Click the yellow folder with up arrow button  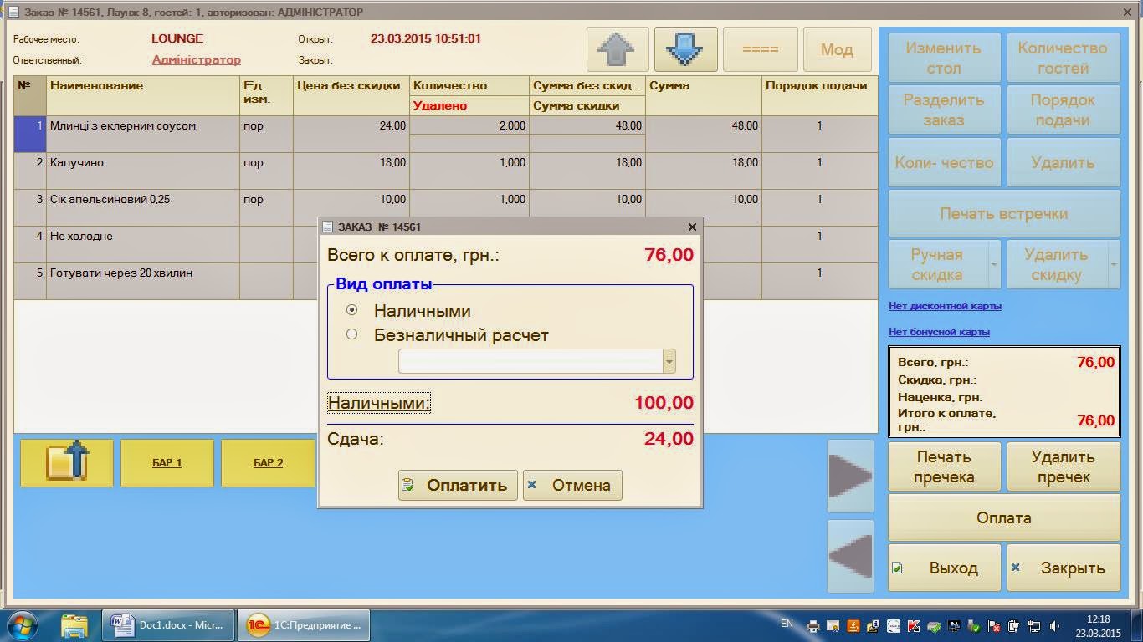coord(67,462)
